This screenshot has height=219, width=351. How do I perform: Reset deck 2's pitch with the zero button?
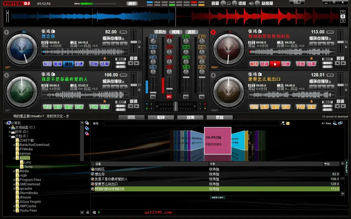coord(346,42)
